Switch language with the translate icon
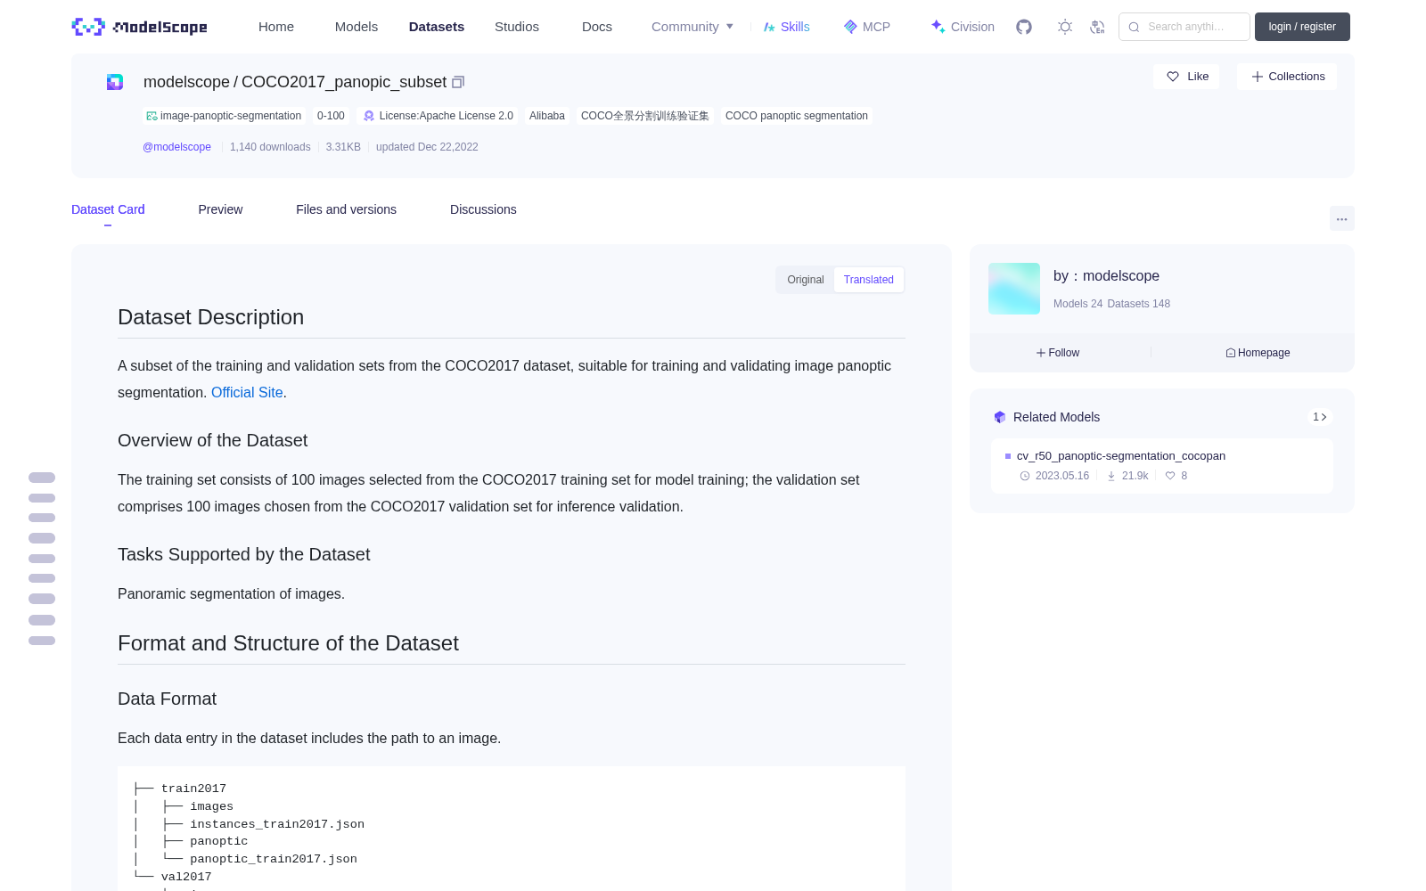The height and width of the screenshot is (891, 1426). pyautogui.click(x=1097, y=27)
